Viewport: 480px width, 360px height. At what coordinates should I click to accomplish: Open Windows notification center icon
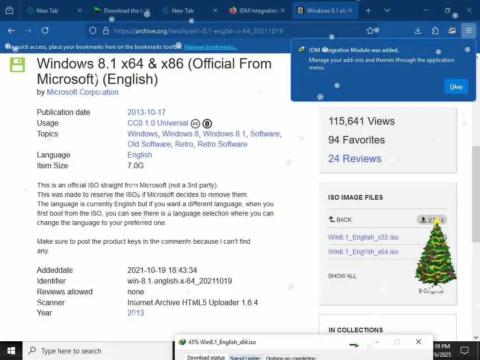[465, 351]
